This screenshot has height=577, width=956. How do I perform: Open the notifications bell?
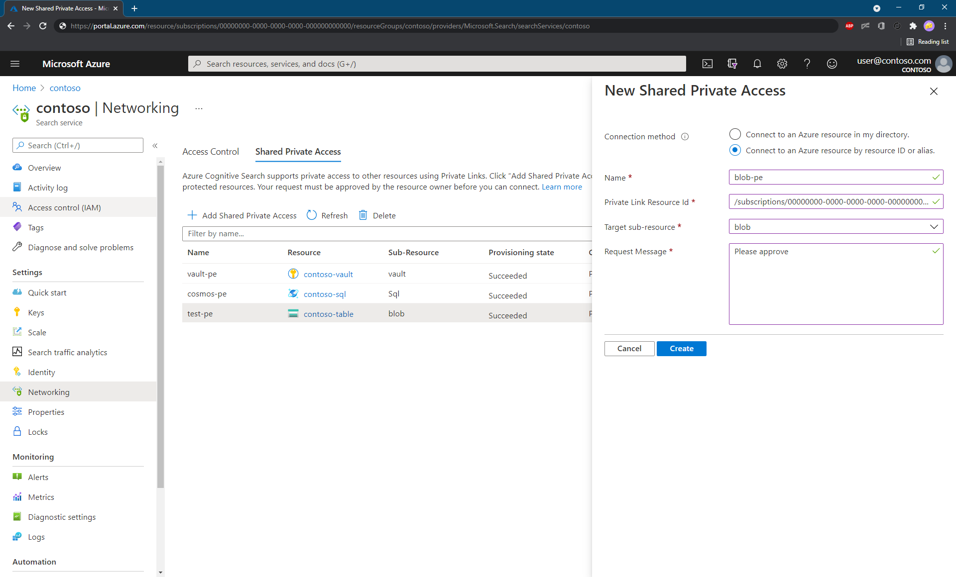757,64
